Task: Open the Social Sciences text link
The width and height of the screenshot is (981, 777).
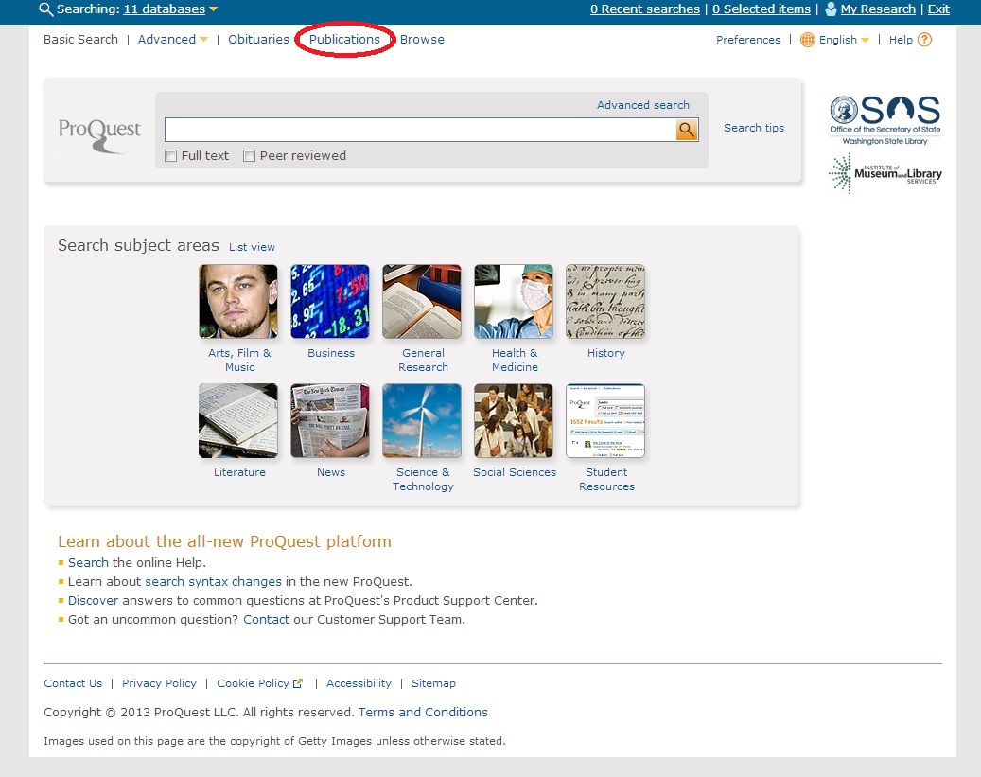Action: 515,472
